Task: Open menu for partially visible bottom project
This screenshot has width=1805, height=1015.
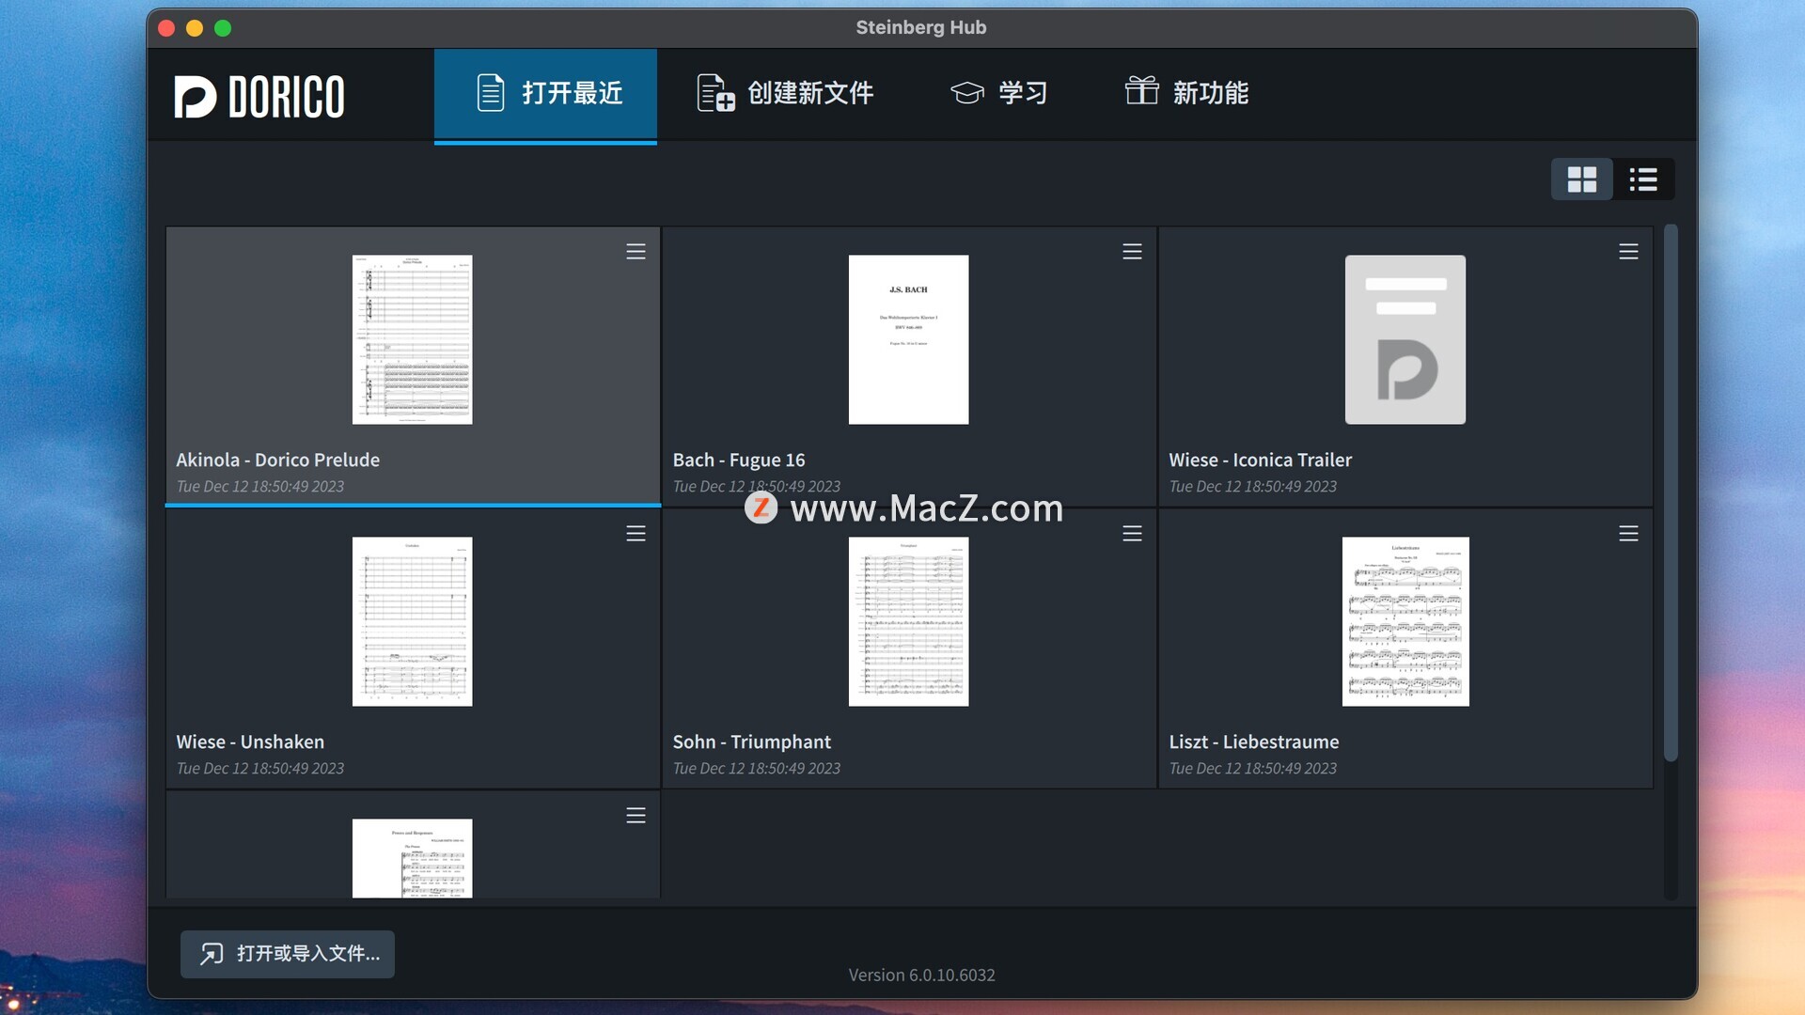Action: (636, 816)
